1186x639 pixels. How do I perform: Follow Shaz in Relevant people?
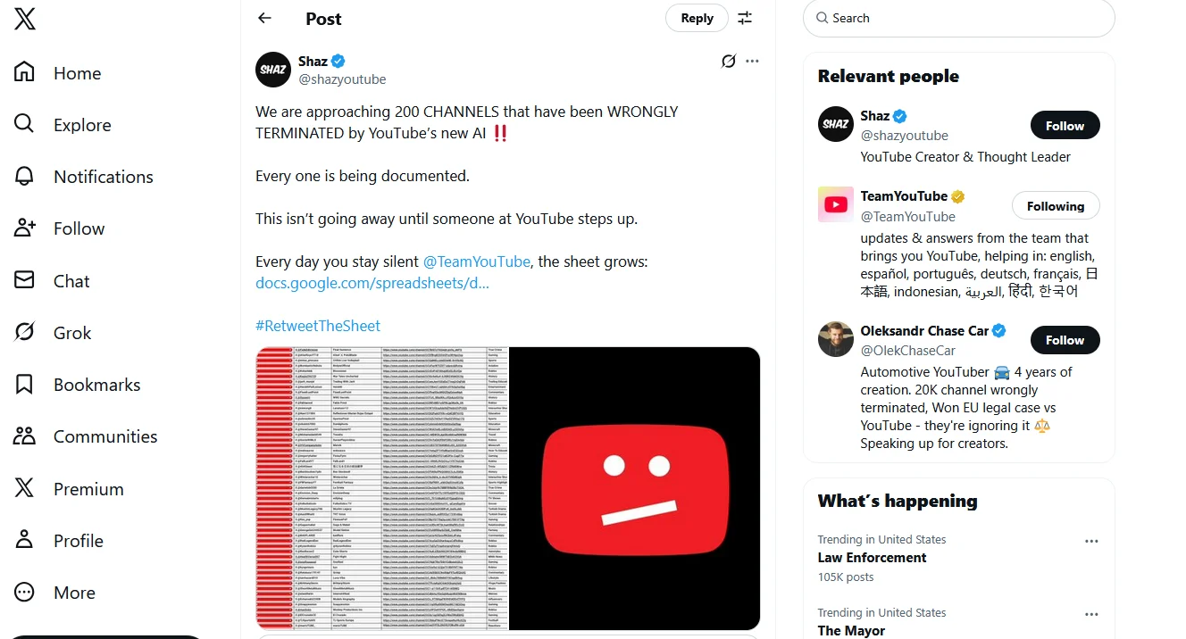point(1065,126)
